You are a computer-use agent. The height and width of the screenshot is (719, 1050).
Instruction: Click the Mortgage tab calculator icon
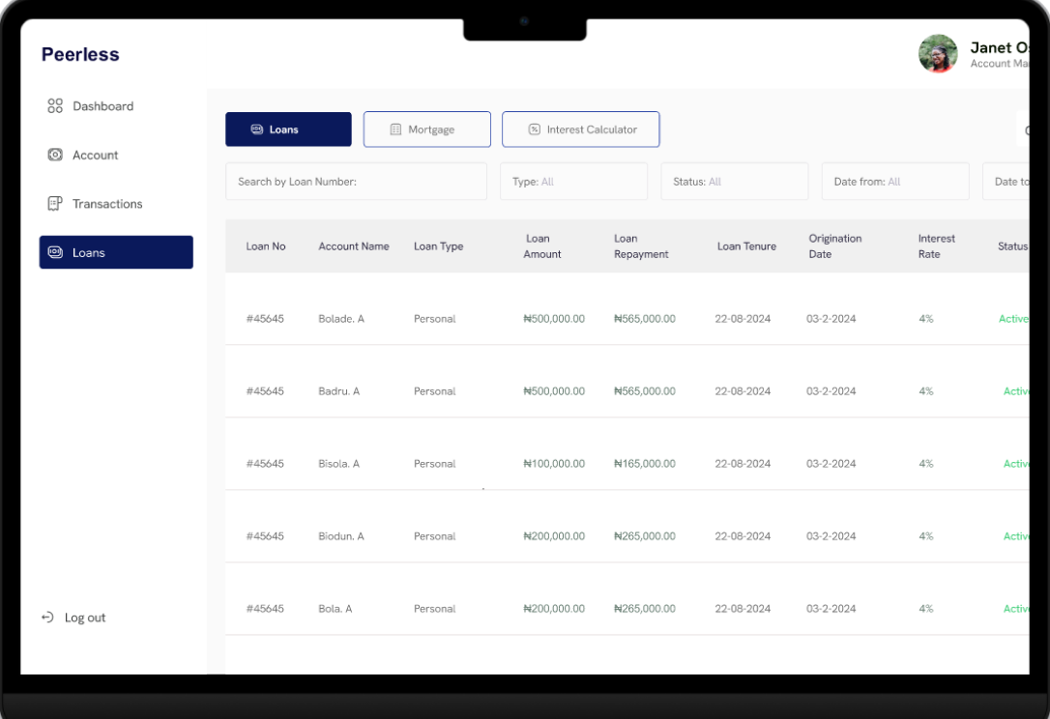[395, 129]
